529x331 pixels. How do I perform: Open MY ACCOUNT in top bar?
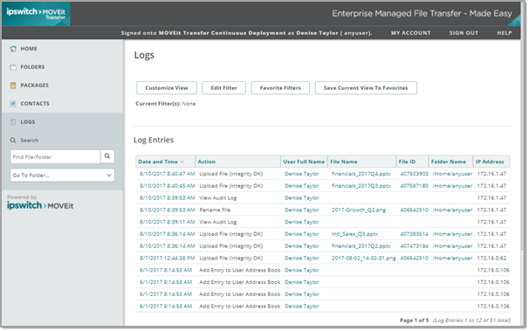pos(410,33)
